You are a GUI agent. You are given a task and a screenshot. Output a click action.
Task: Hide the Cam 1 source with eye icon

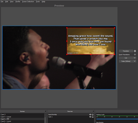point(90,117)
